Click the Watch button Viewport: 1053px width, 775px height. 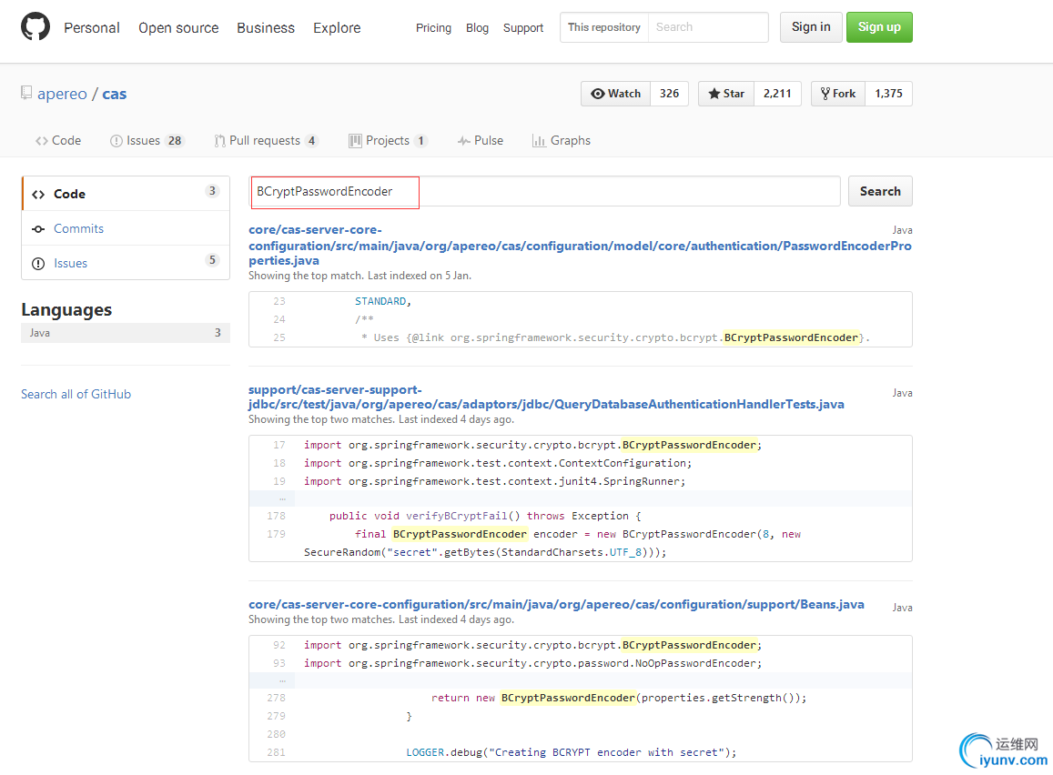click(616, 94)
